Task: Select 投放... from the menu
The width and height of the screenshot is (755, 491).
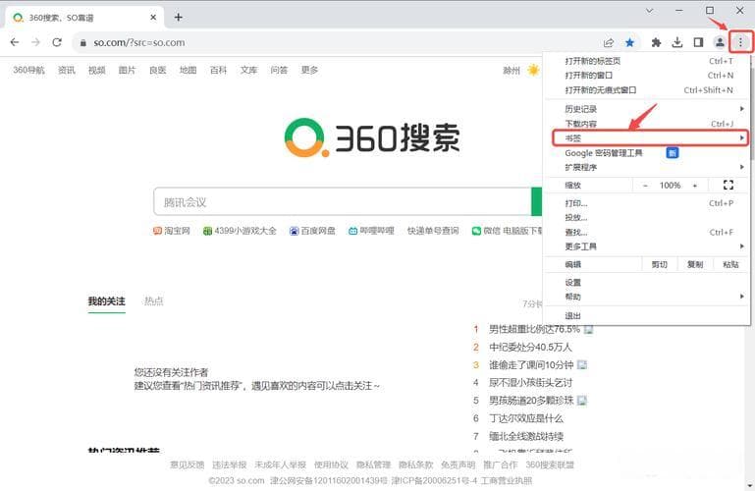Action: 647,218
